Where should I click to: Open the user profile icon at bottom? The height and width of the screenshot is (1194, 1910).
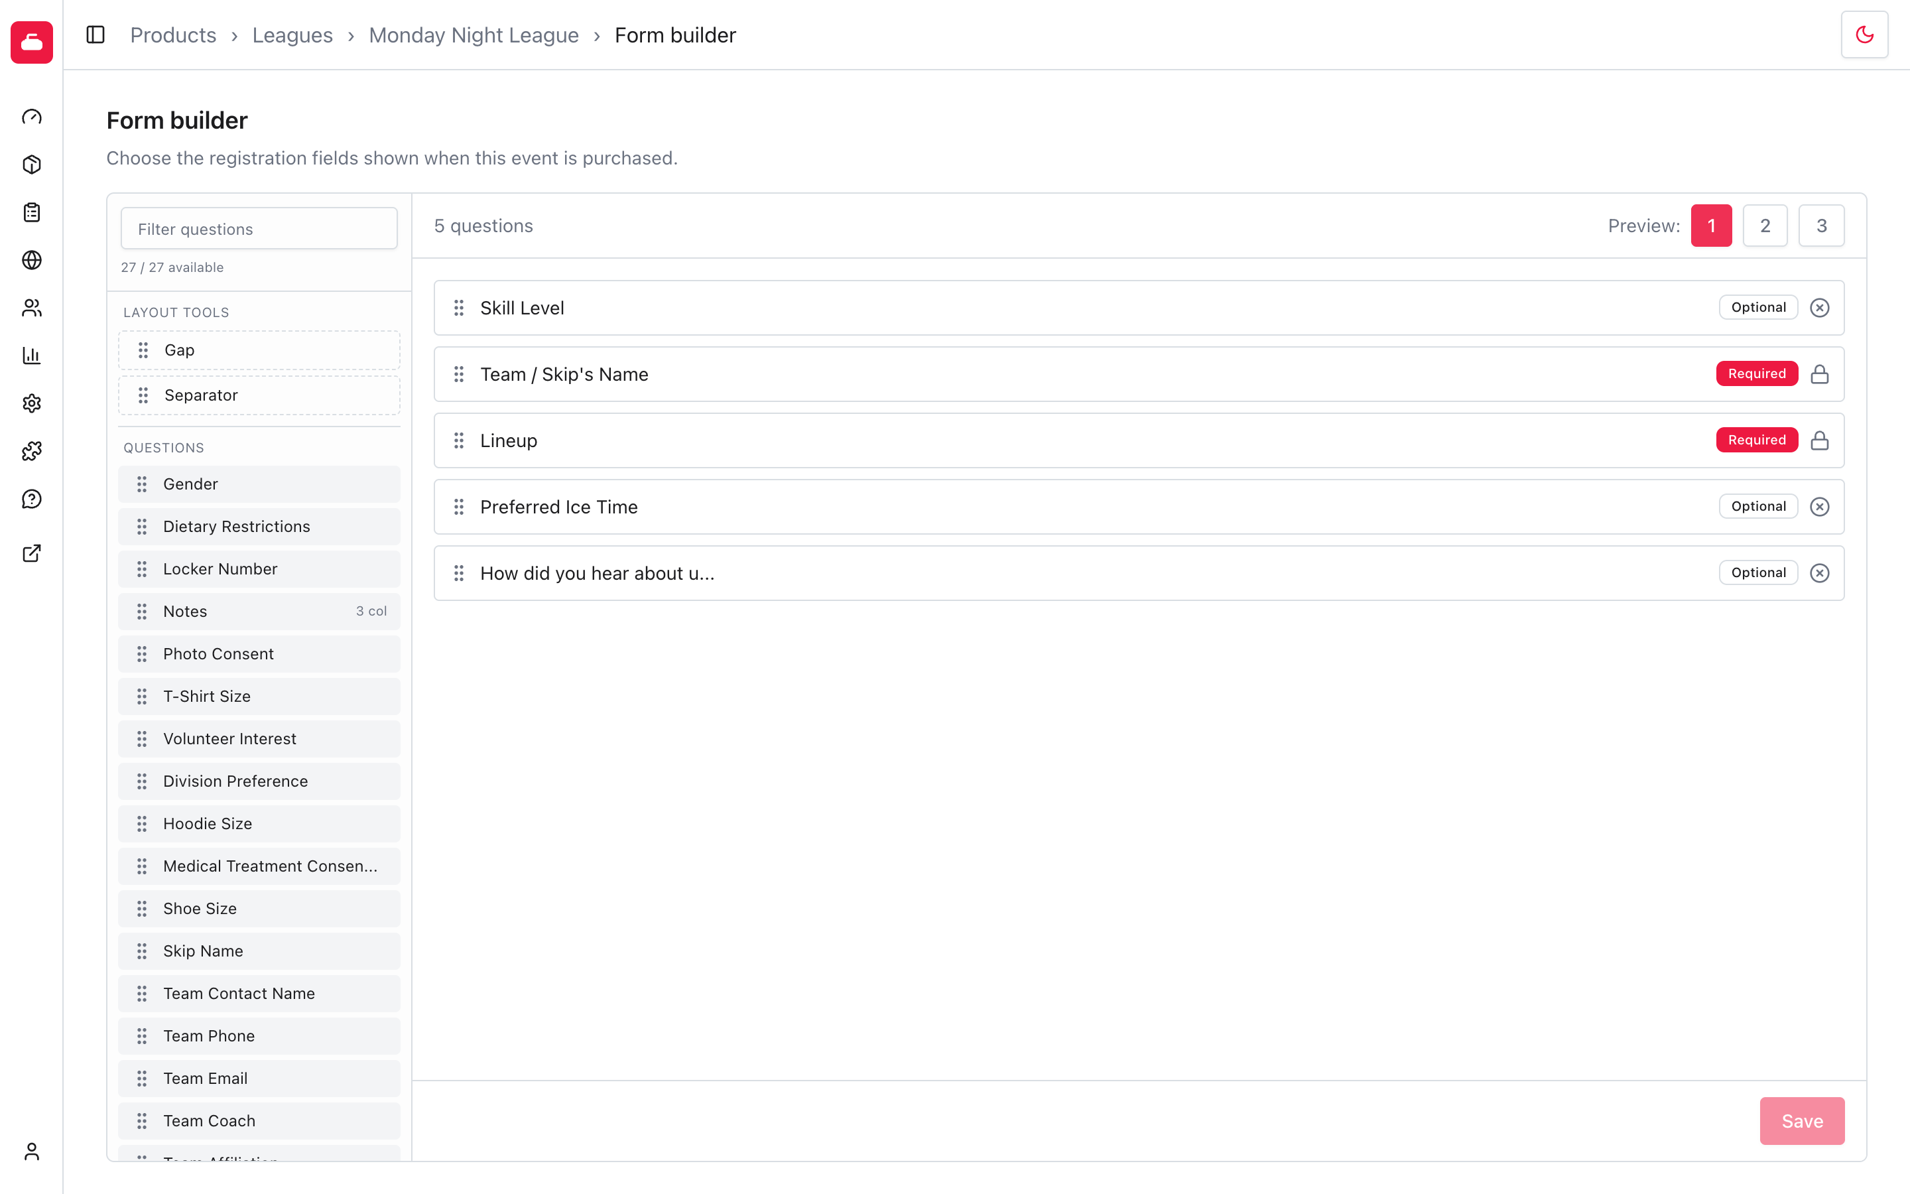point(32,1152)
